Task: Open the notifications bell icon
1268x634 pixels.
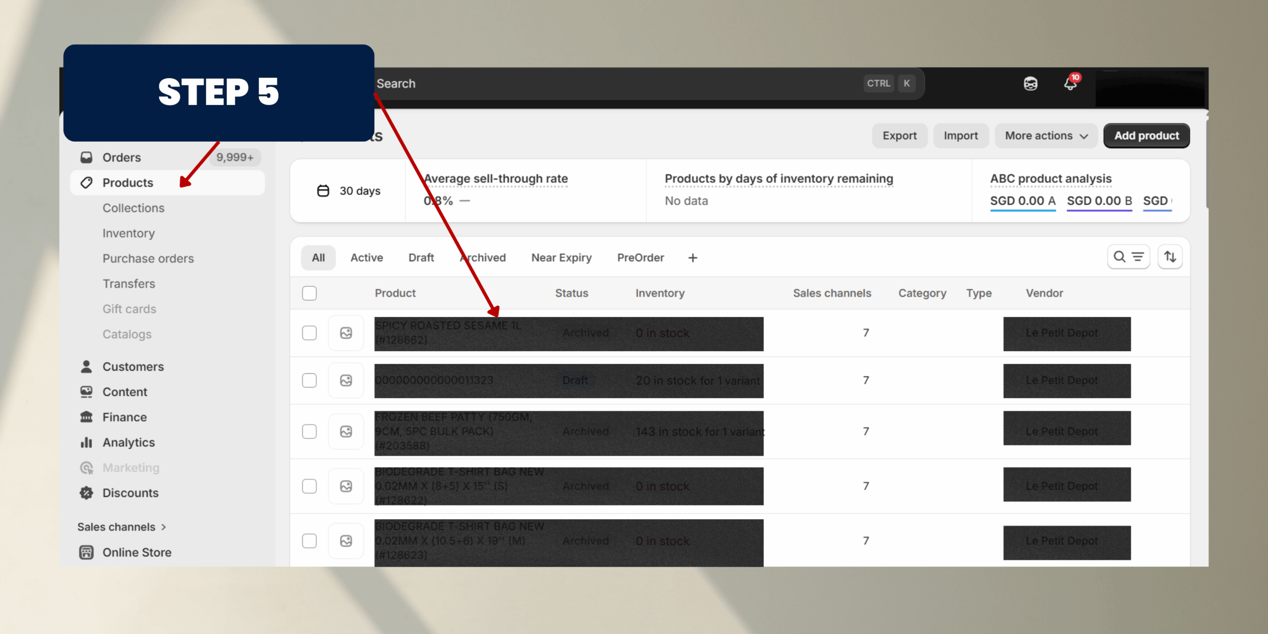Action: coord(1070,84)
